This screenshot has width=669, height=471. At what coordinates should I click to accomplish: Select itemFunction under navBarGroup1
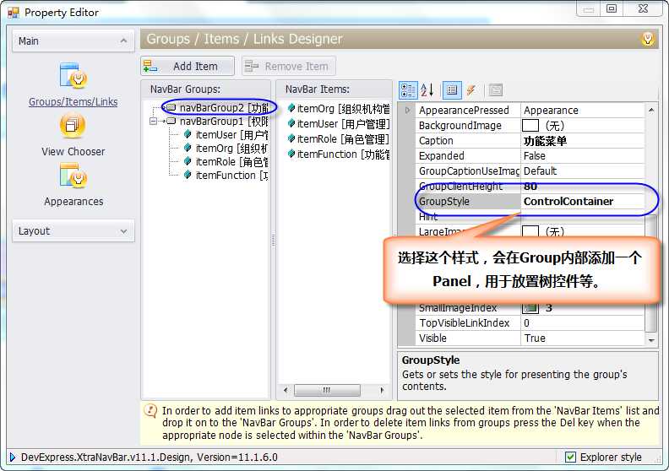click(x=231, y=176)
